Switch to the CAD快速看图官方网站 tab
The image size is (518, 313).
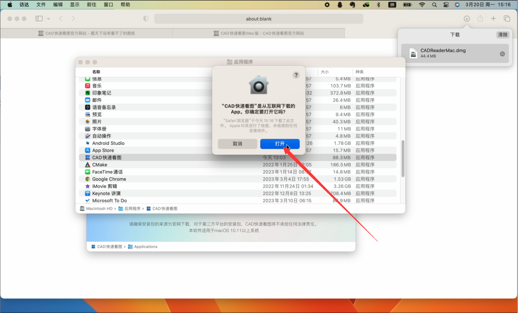click(86, 33)
